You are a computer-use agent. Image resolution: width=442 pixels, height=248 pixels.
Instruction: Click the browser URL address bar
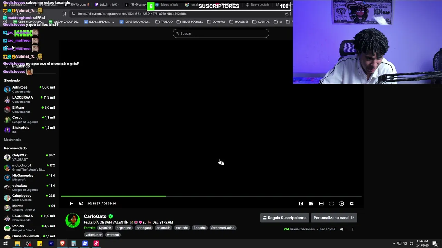tap(176, 14)
